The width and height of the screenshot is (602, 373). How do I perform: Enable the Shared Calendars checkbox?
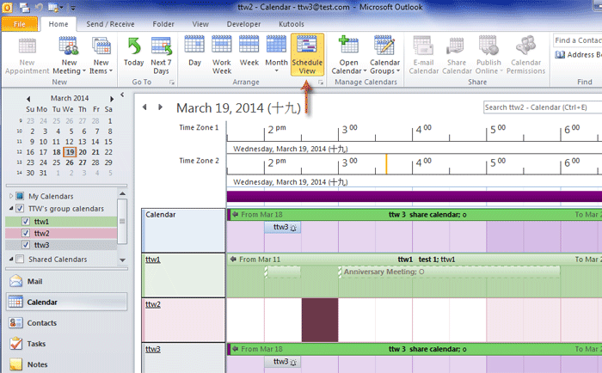[19, 260]
